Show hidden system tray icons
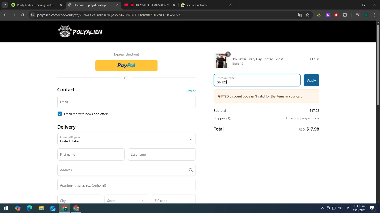The image size is (380, 213). click(x=322, y=208)
